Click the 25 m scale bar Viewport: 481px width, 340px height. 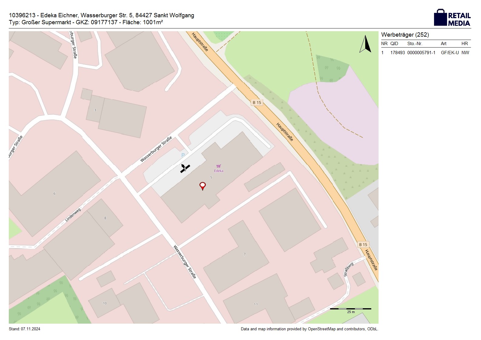pos(350,309)
